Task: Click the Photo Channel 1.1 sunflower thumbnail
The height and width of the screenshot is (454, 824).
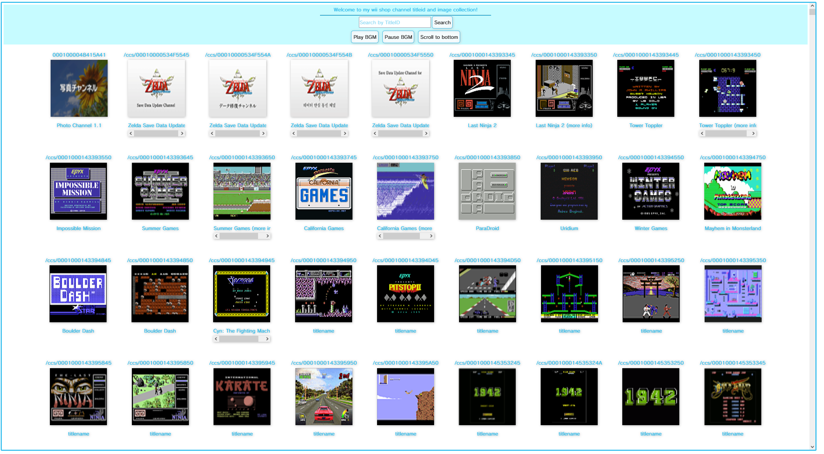Action: click(x=79, y=88)
